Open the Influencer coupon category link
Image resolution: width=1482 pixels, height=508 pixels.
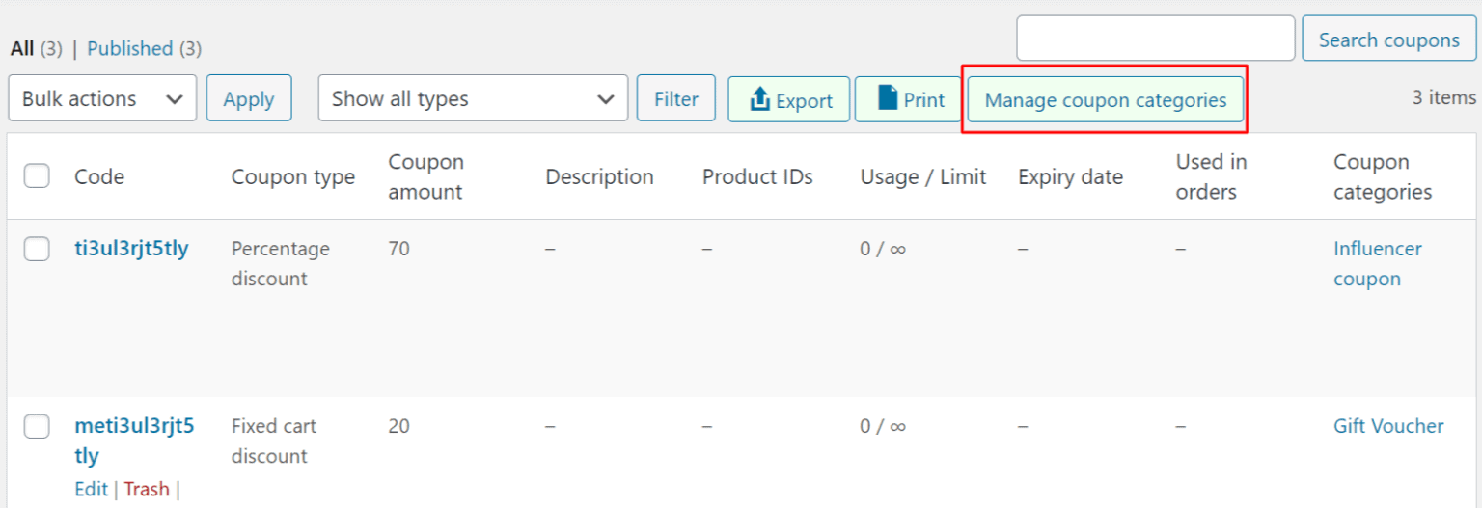click(1378, 263)
